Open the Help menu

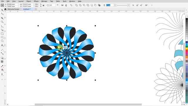click(x=80, y=1)
